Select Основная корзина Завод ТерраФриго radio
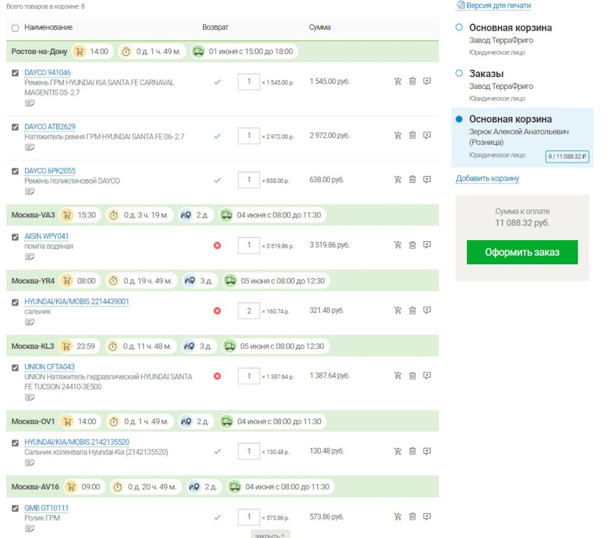Image resolution: width=609 pixels, height=538 pixels. [459, 27]
